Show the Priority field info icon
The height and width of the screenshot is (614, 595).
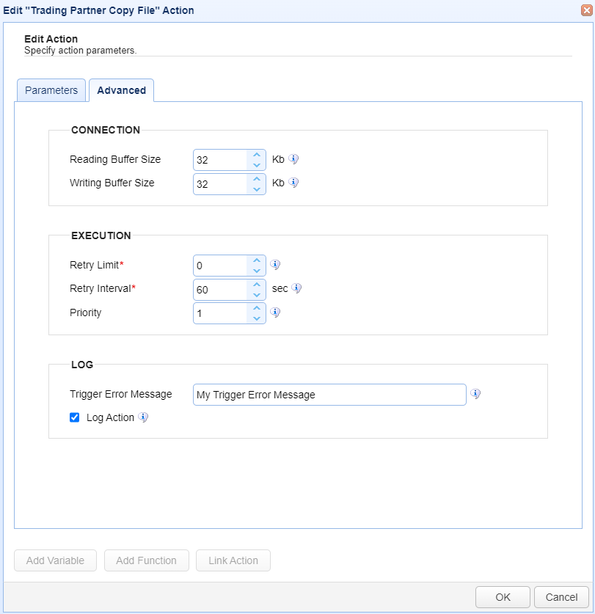tap(275, 312)
